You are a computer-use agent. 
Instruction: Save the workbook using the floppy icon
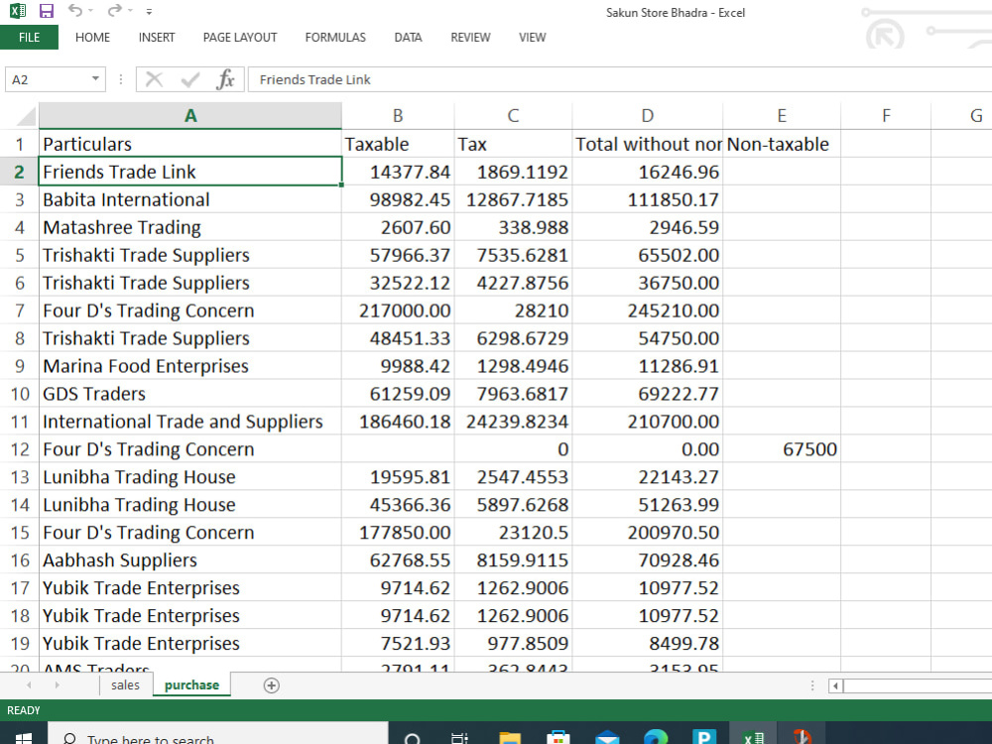click(47, 11)
